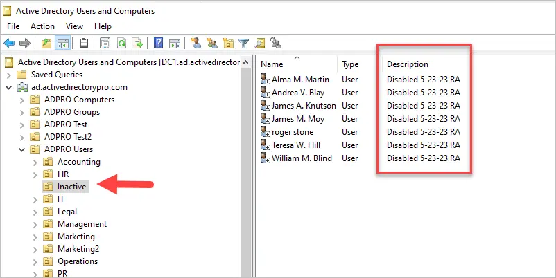
Task: Open filter options with funnel icon
Action: 244,44
